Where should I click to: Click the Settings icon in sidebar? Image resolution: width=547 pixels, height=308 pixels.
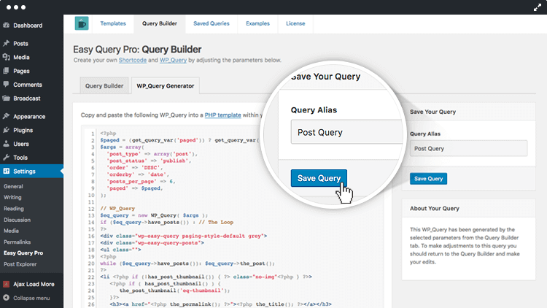[x=7, y=171]
